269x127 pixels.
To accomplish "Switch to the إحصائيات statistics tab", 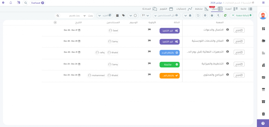I will 184,9.
